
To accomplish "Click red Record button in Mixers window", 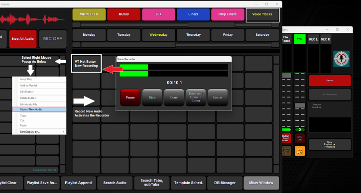I will pyautogui.click(x=330, y=81).
